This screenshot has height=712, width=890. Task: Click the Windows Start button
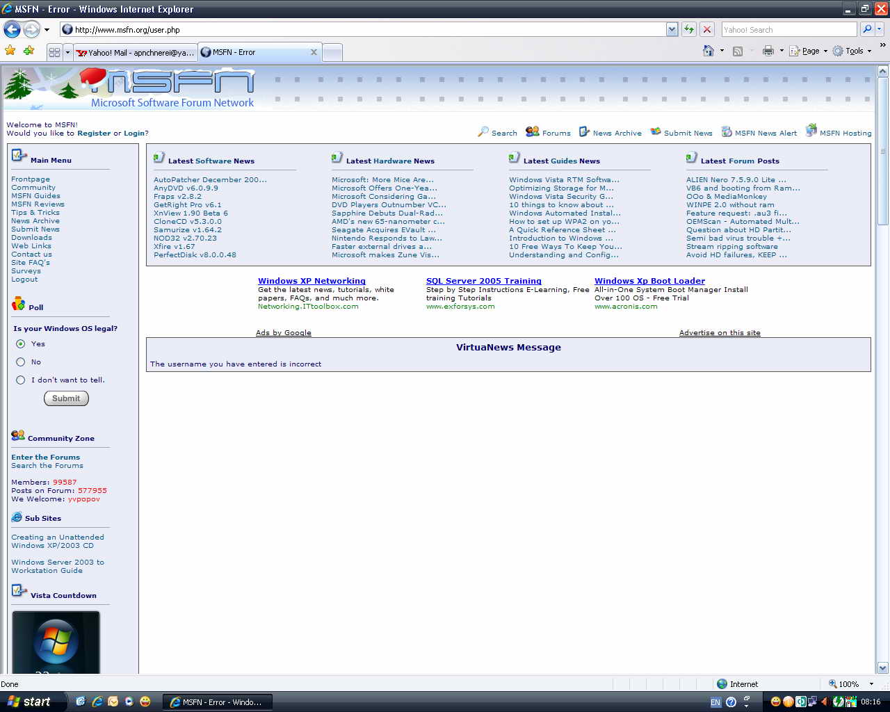(x=33, y=702)
